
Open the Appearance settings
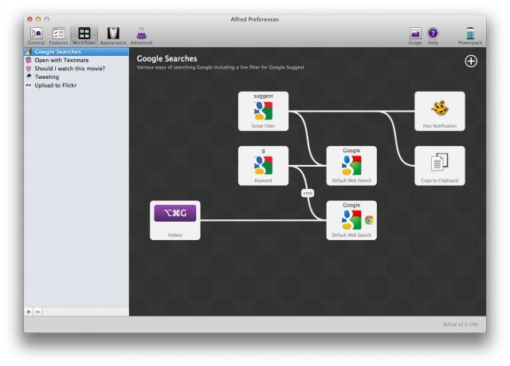pyautogui.click(x=112, y=34)
